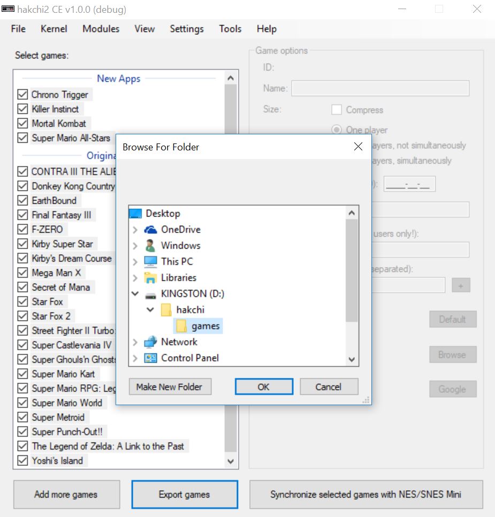Expand the Libraries node
The width and height of the screenshot is (495, 517).
135,278
